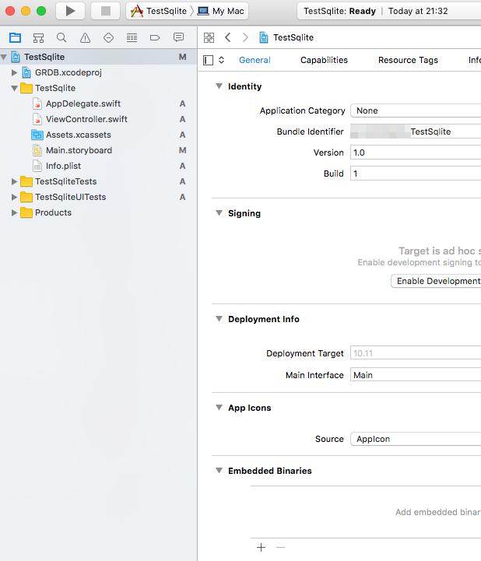Collapse the Embedded Binaries section
481x561 pixels.
(x=219, y=471)
